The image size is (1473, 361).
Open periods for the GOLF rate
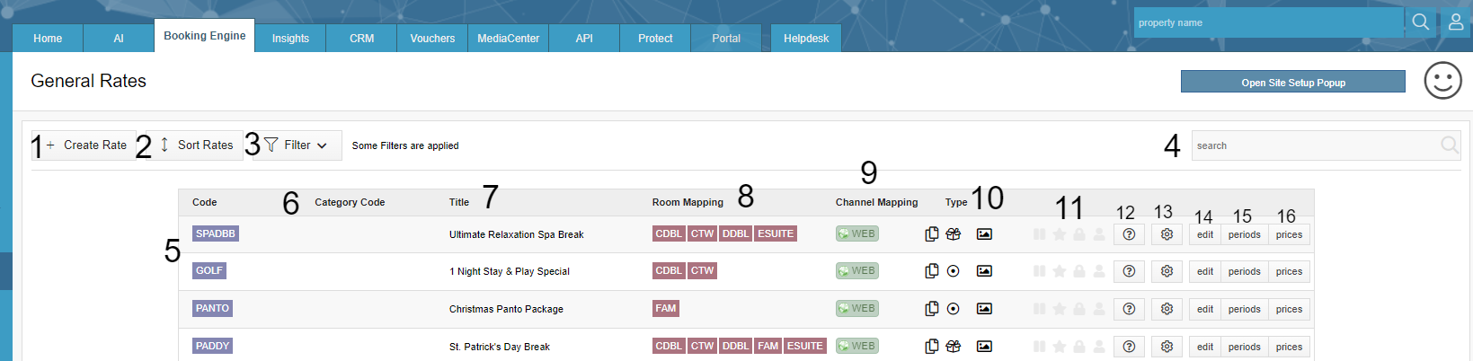tap(1244, 271)
